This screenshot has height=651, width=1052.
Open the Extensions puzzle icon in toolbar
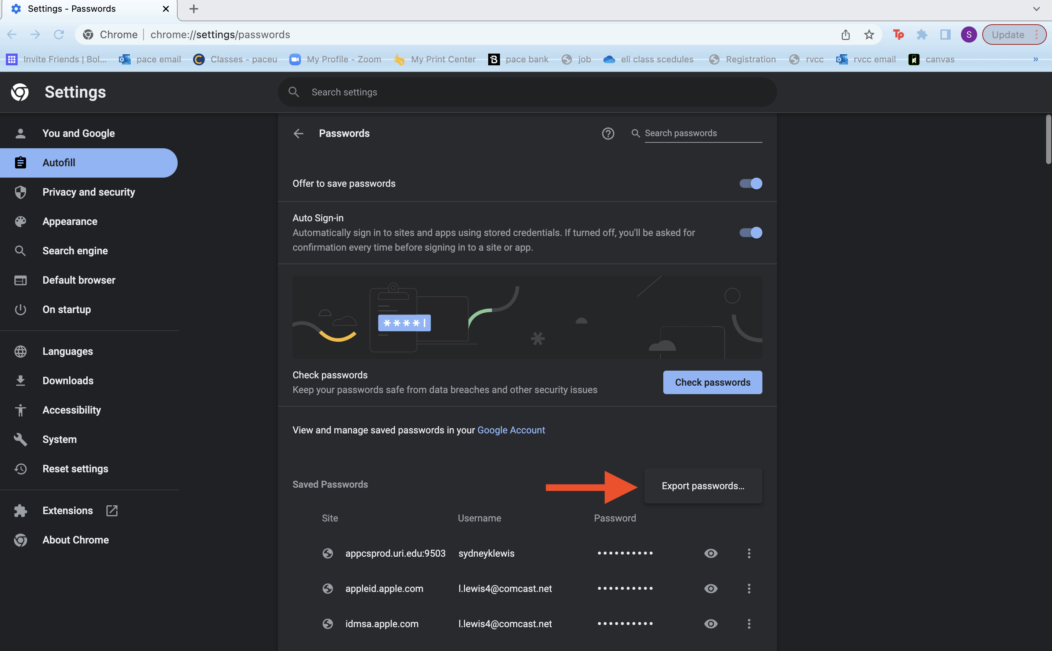click(922, 34)
